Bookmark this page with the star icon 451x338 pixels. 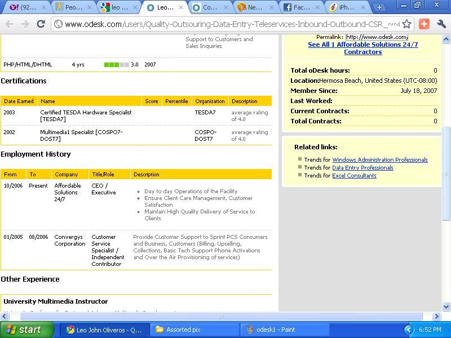click(x=406, y=24)
